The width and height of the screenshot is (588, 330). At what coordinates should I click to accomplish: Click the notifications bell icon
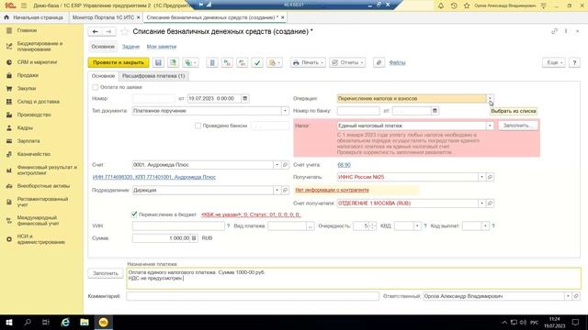point(441,5)
